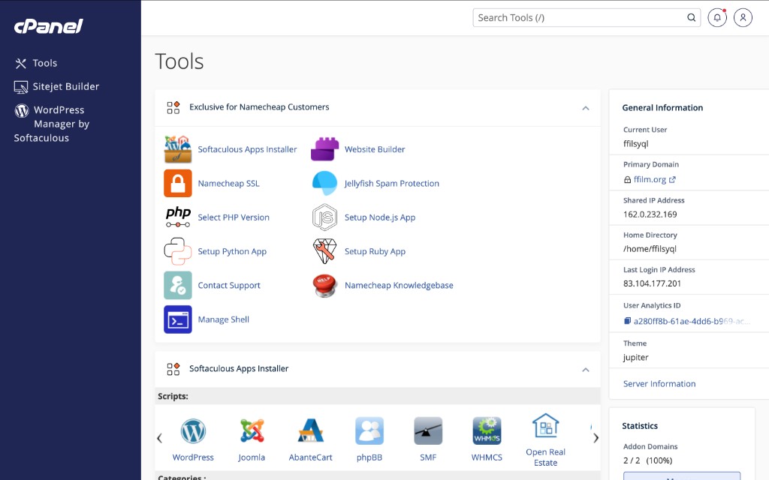769x480 pixels.
Task: Select Tools in the sidebar
Action: click(x=44, y=64)
